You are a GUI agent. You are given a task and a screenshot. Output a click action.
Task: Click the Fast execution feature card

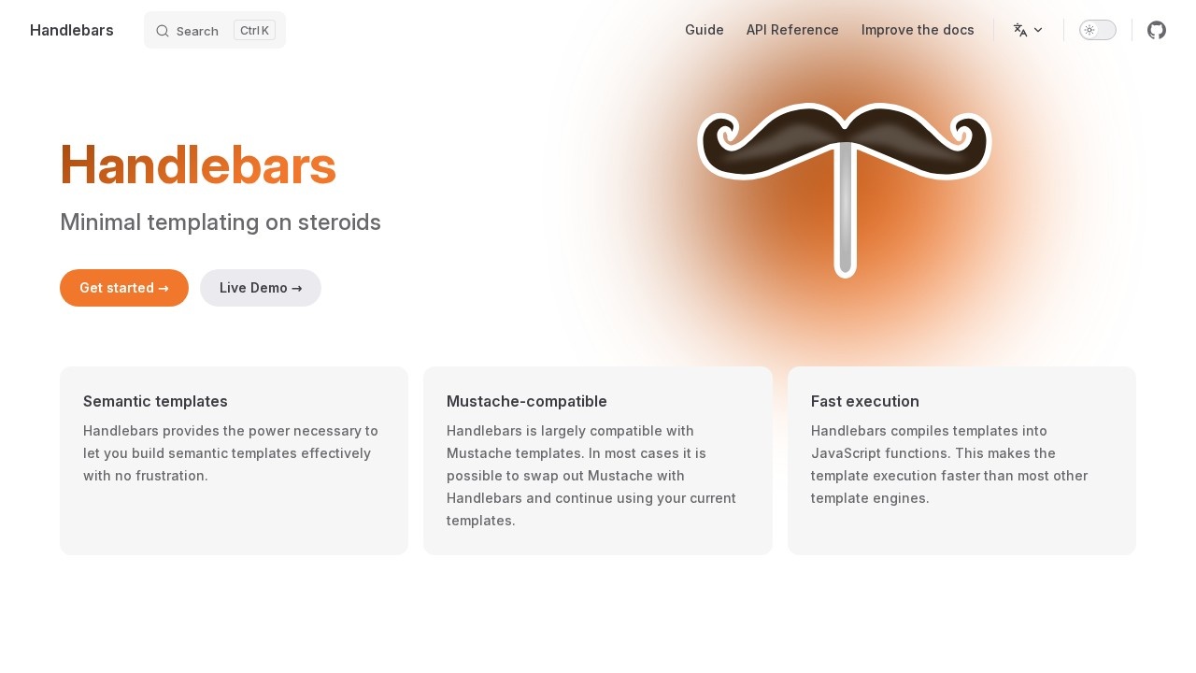tap(961, 461)
